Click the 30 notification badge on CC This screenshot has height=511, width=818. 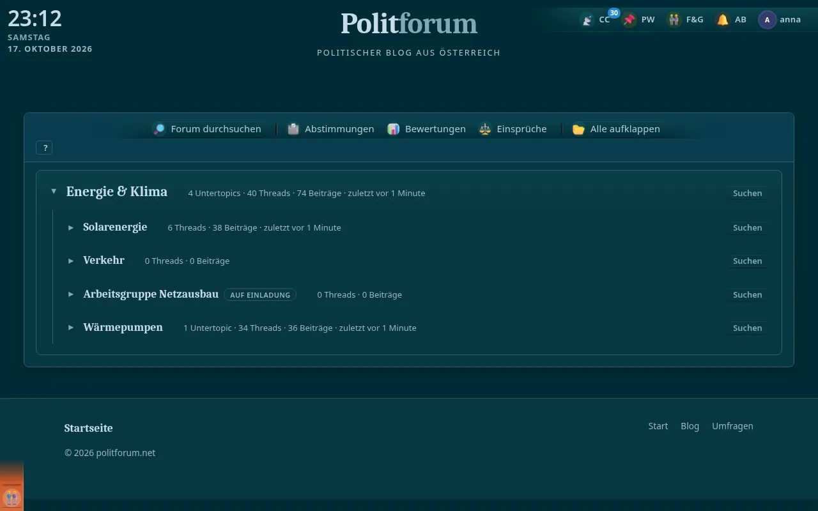pyautogui.click(x=613, y=13)
